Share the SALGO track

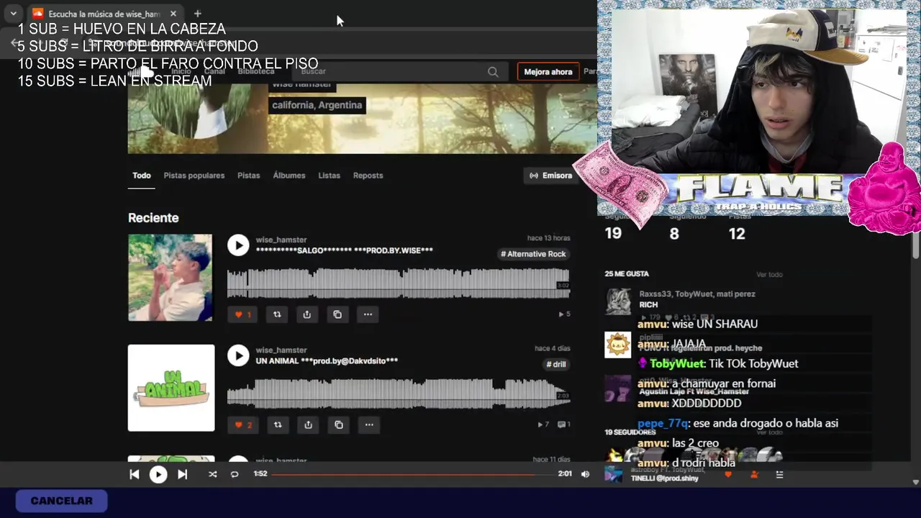pyautogui.click(x=307, y=314)
